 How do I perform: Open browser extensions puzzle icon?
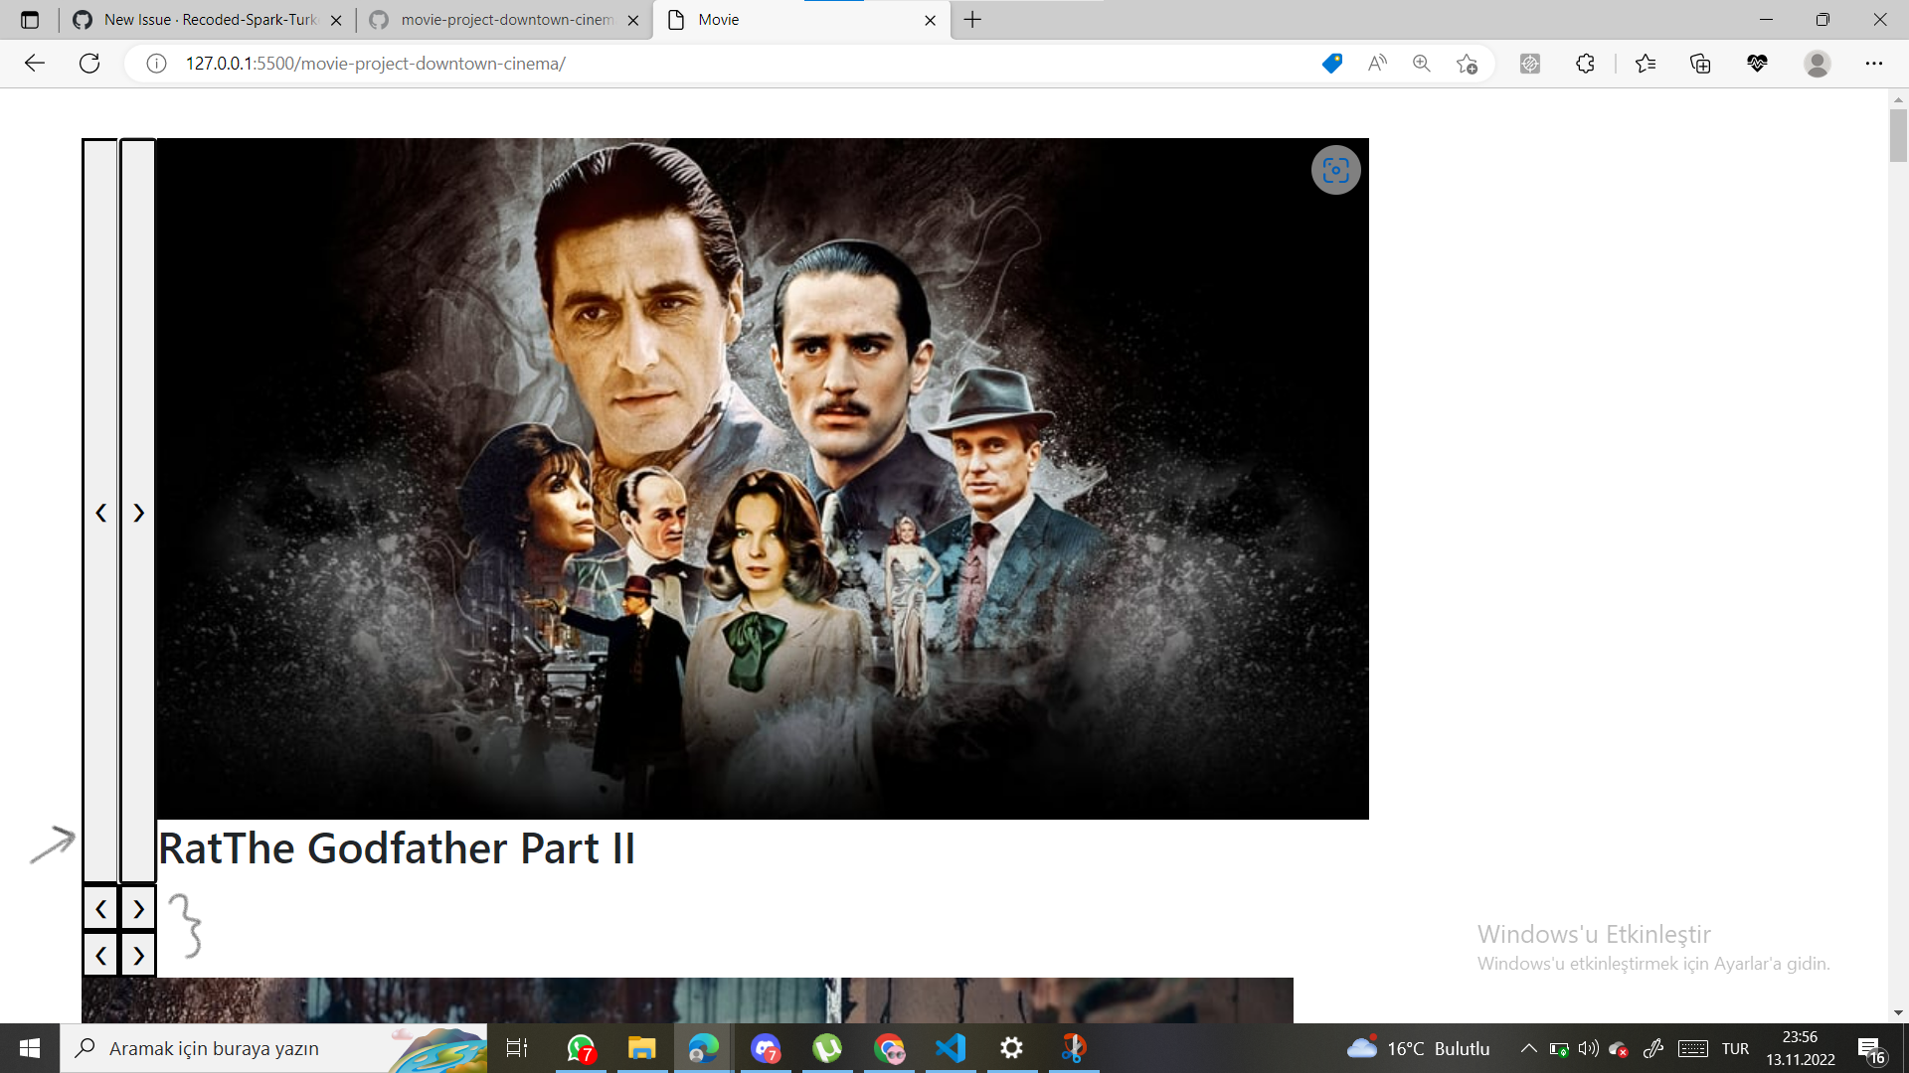click(1585, 64)
